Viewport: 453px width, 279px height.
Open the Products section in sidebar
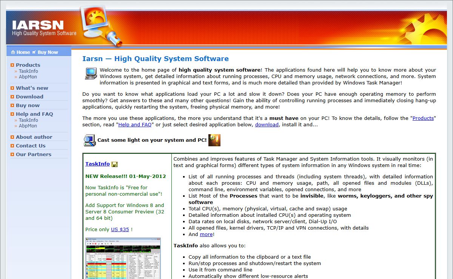(x=28, y=65)
